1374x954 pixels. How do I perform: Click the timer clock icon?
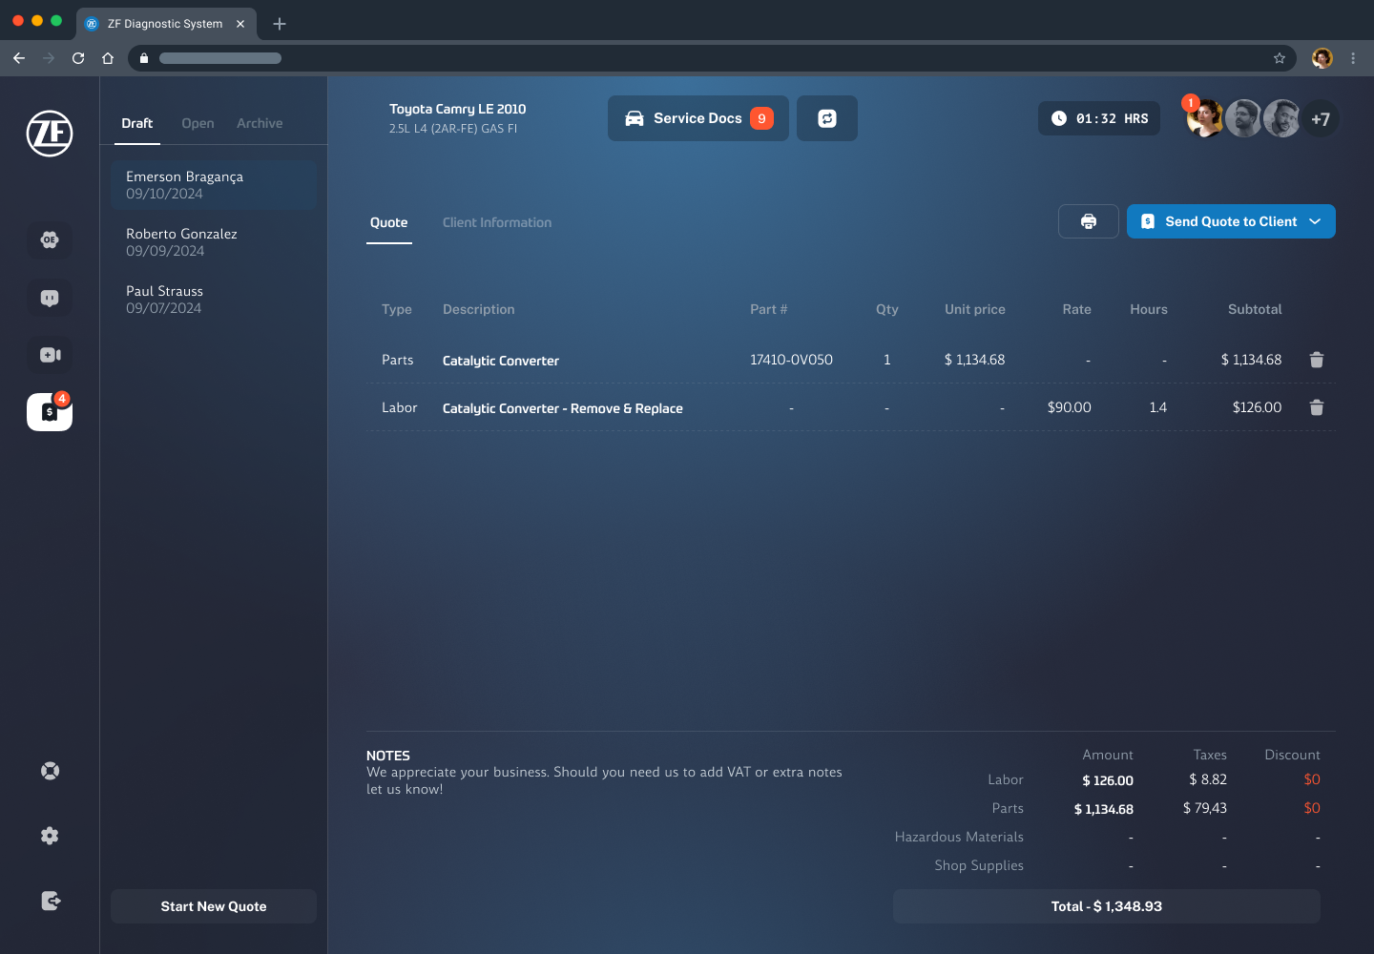1059,118
